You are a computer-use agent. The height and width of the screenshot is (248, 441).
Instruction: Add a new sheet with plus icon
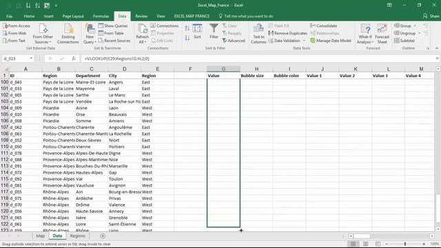[x=103, y=236]
